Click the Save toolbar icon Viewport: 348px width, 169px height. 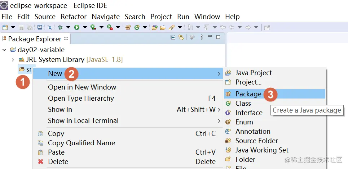click(x=21, y=27)
